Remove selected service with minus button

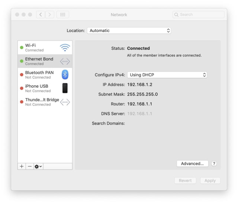[30, 166]
